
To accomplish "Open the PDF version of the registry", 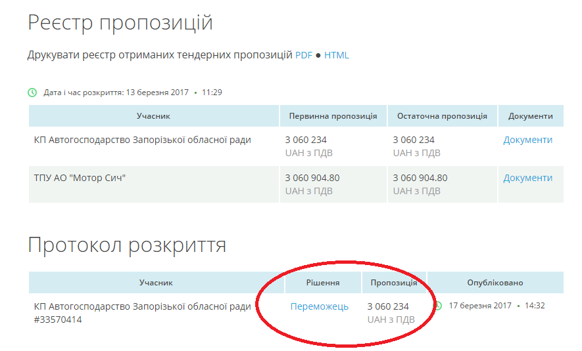I will click(303, 55).
